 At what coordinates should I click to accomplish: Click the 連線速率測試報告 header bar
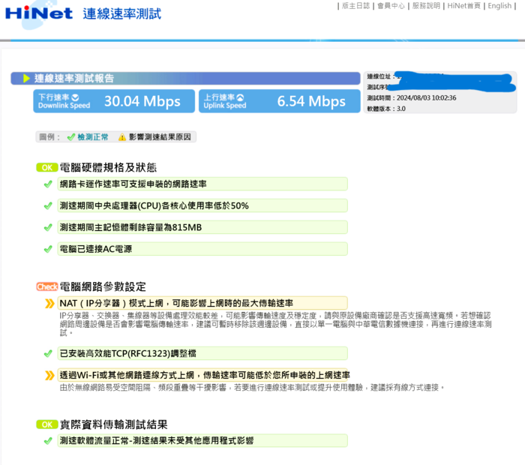pyautogui.click(x=185, y=78)
